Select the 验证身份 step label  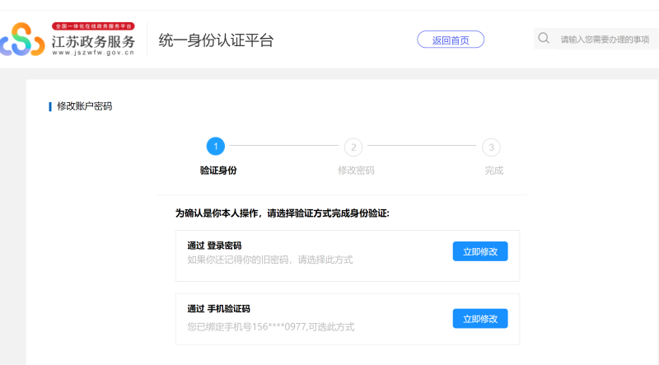217,171
